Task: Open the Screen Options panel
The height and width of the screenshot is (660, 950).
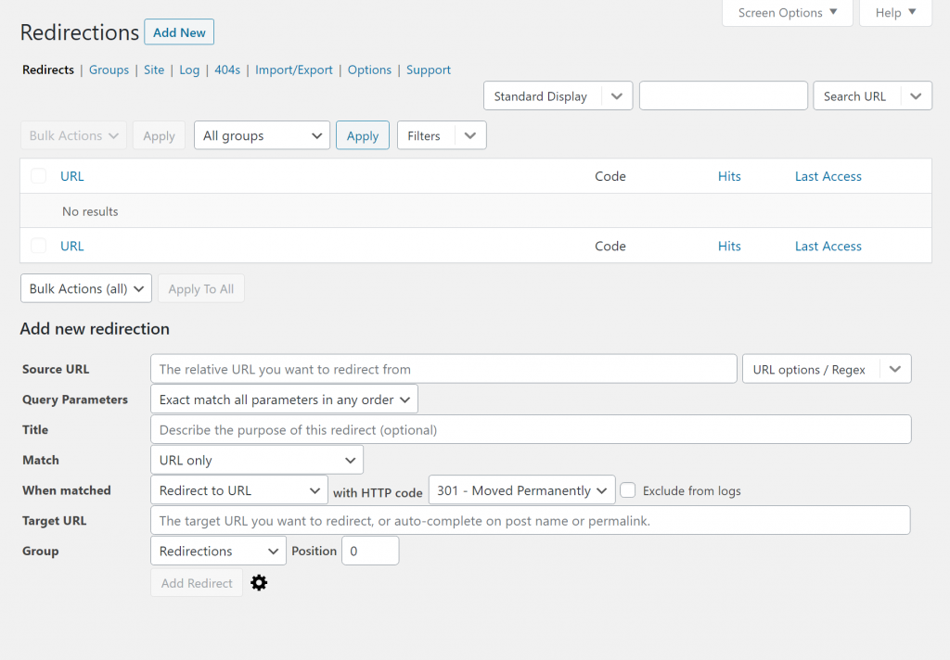Action: pyautogui.click(x=787, y=13)
